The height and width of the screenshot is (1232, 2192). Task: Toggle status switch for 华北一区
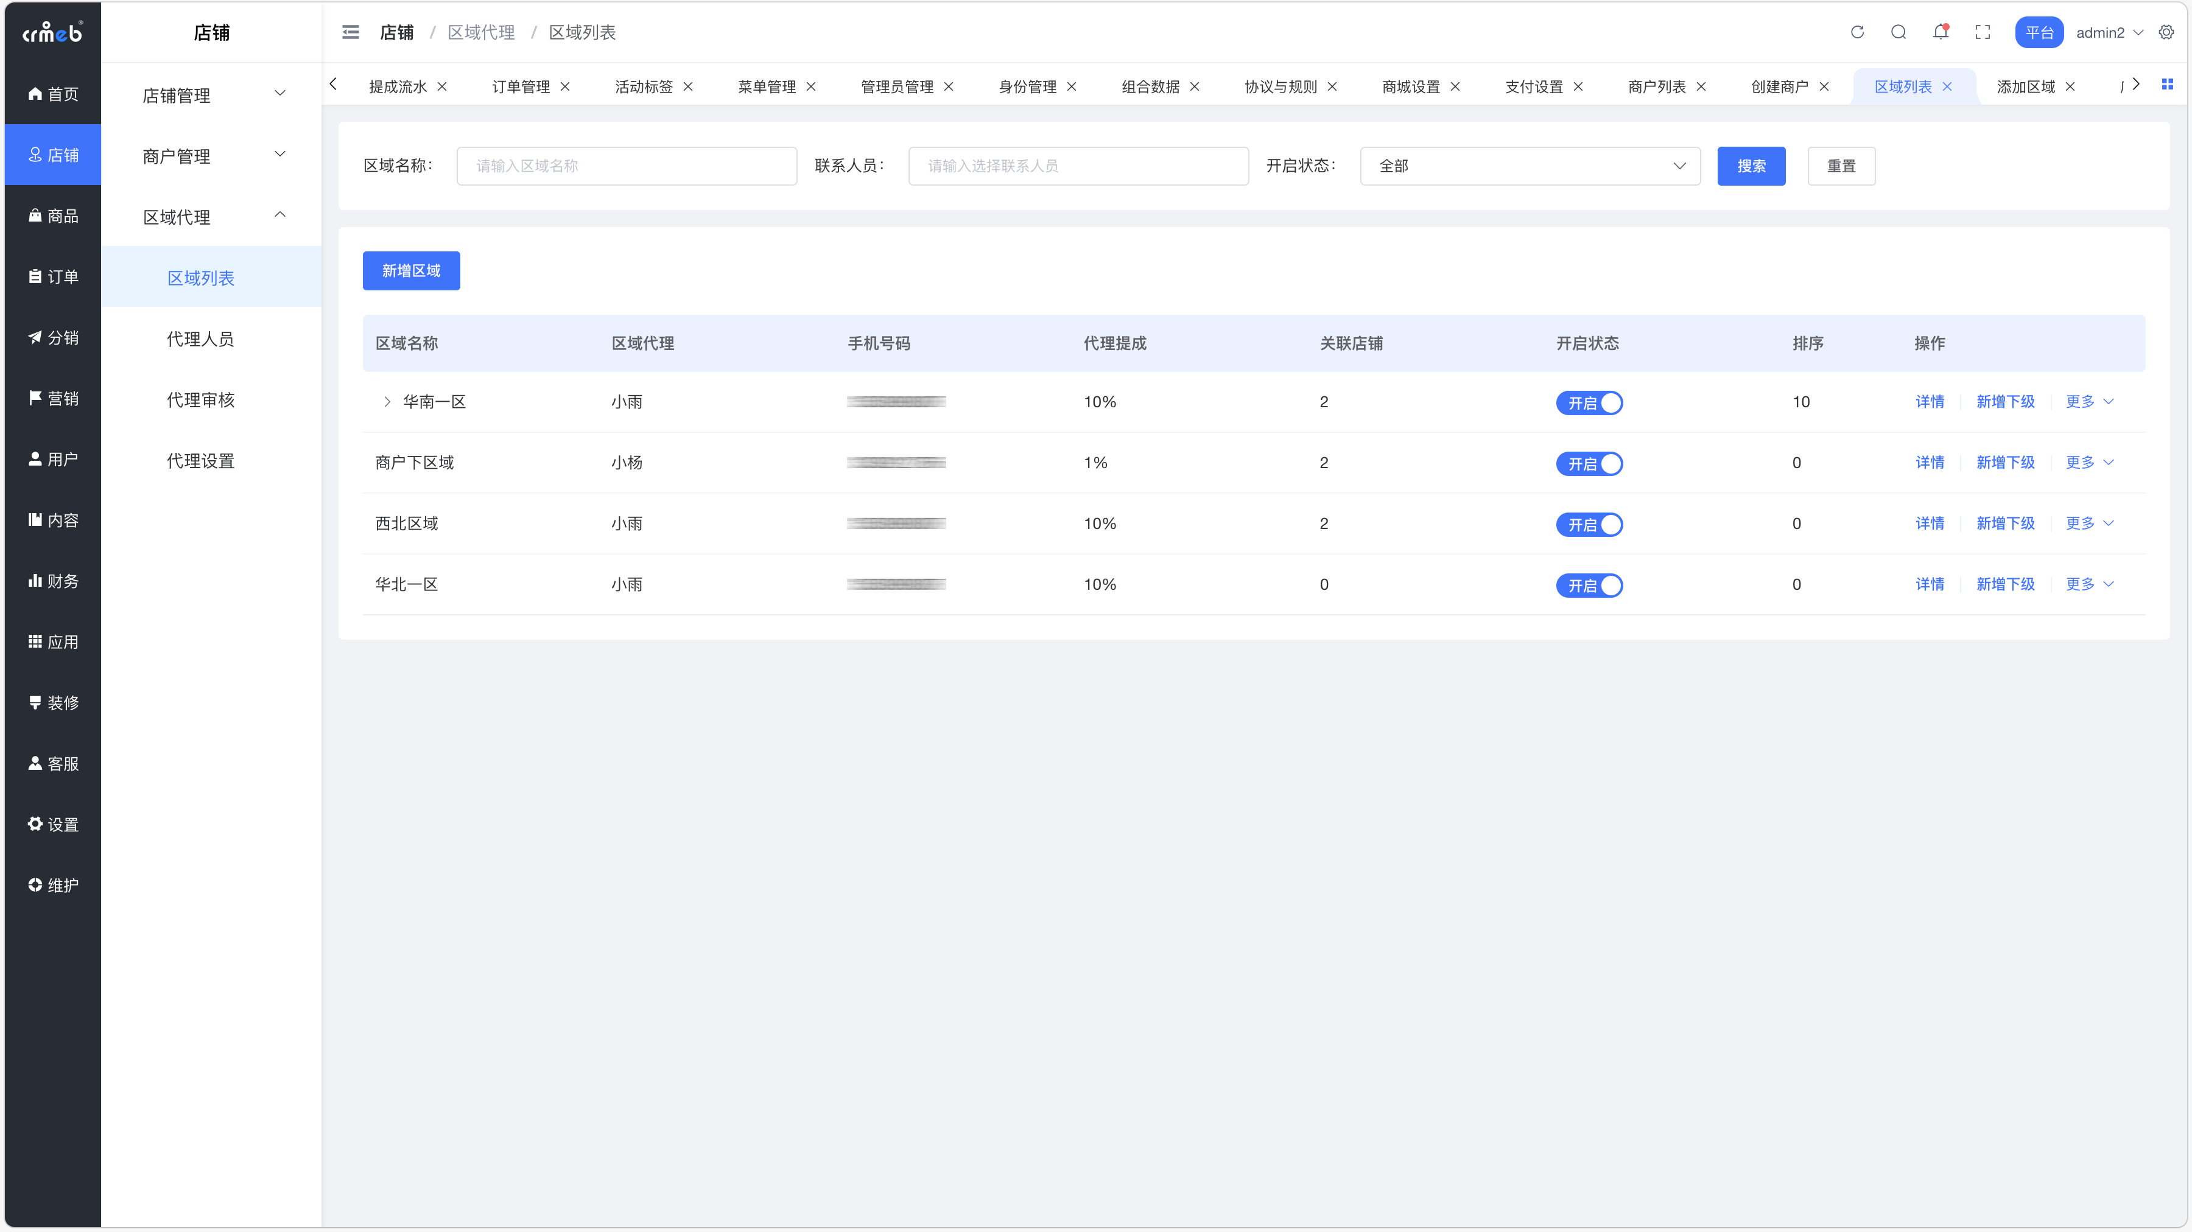point(1589,586)
